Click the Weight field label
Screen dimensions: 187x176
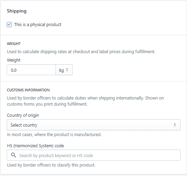tap(14, 60)
